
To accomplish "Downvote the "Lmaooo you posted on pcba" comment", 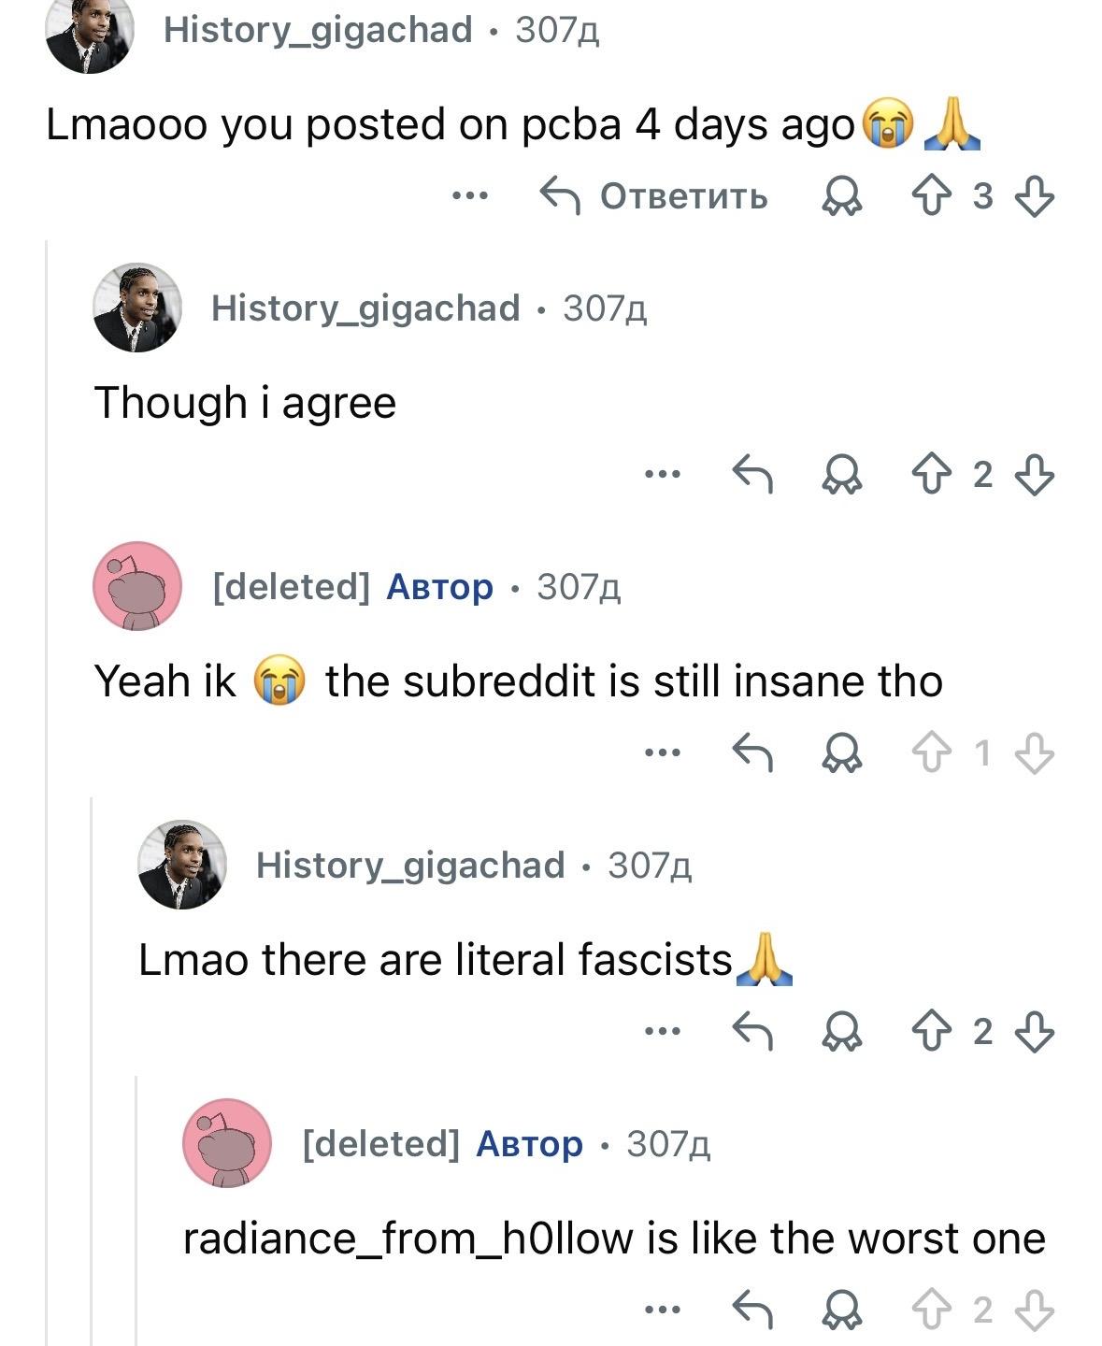I will click(1034, 196).
